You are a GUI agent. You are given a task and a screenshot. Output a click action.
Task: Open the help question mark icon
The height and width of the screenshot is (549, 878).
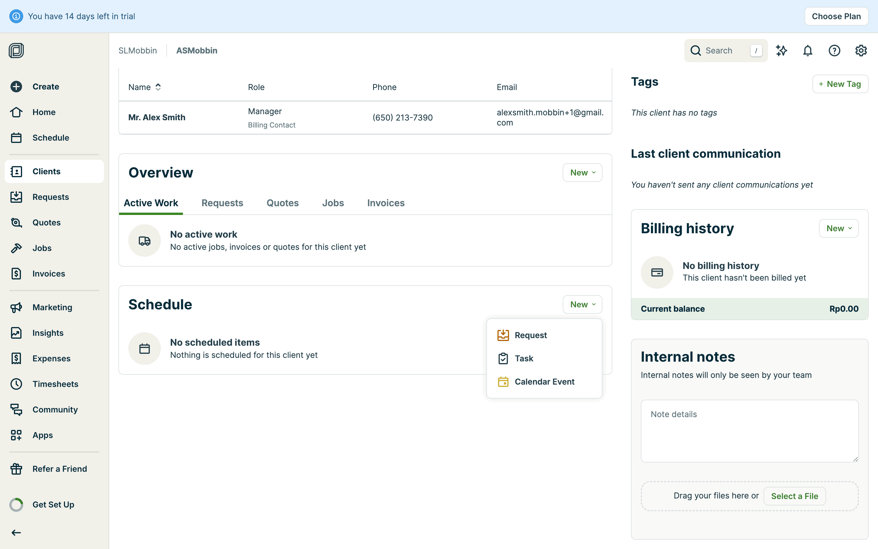pos(834,51)
